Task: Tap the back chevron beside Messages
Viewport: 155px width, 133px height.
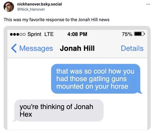Action: 14,48
